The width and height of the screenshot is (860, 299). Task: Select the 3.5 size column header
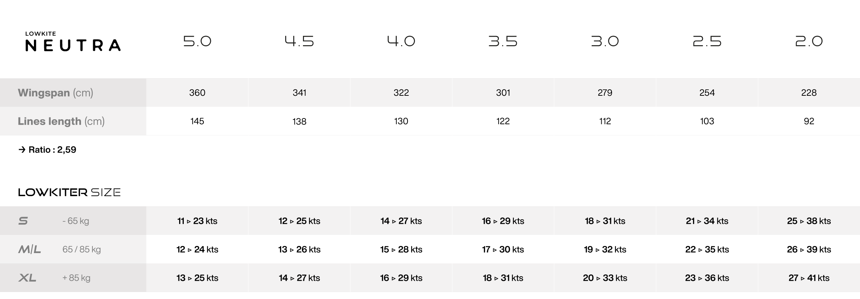click(503, 41)
